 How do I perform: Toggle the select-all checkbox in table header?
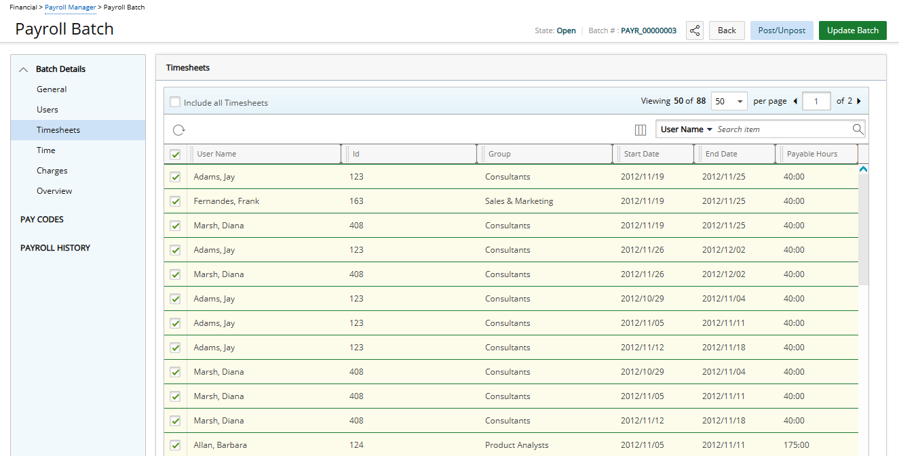tap(175, 154)
